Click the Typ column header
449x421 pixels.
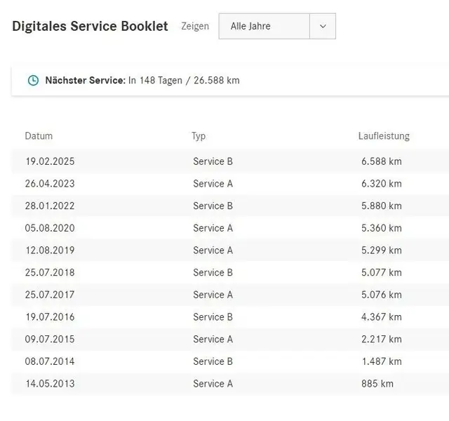click(x=199, y=136)
